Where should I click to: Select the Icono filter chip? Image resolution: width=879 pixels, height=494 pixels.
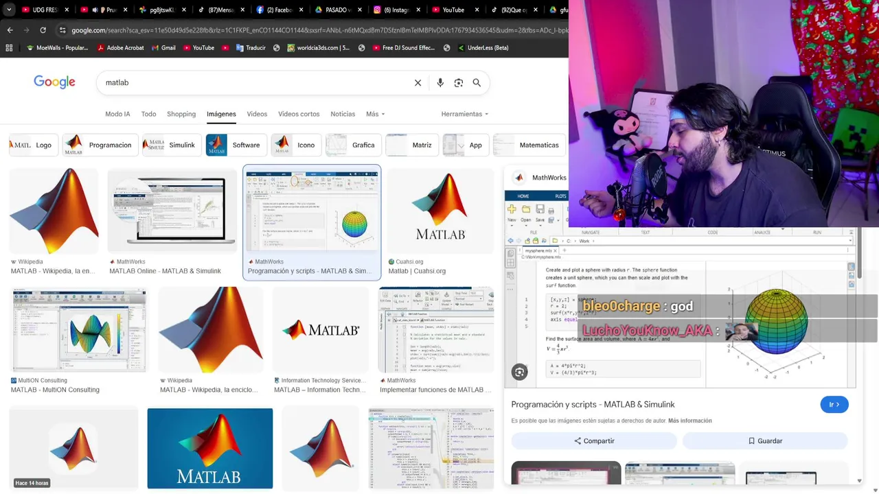click(296, 145)
